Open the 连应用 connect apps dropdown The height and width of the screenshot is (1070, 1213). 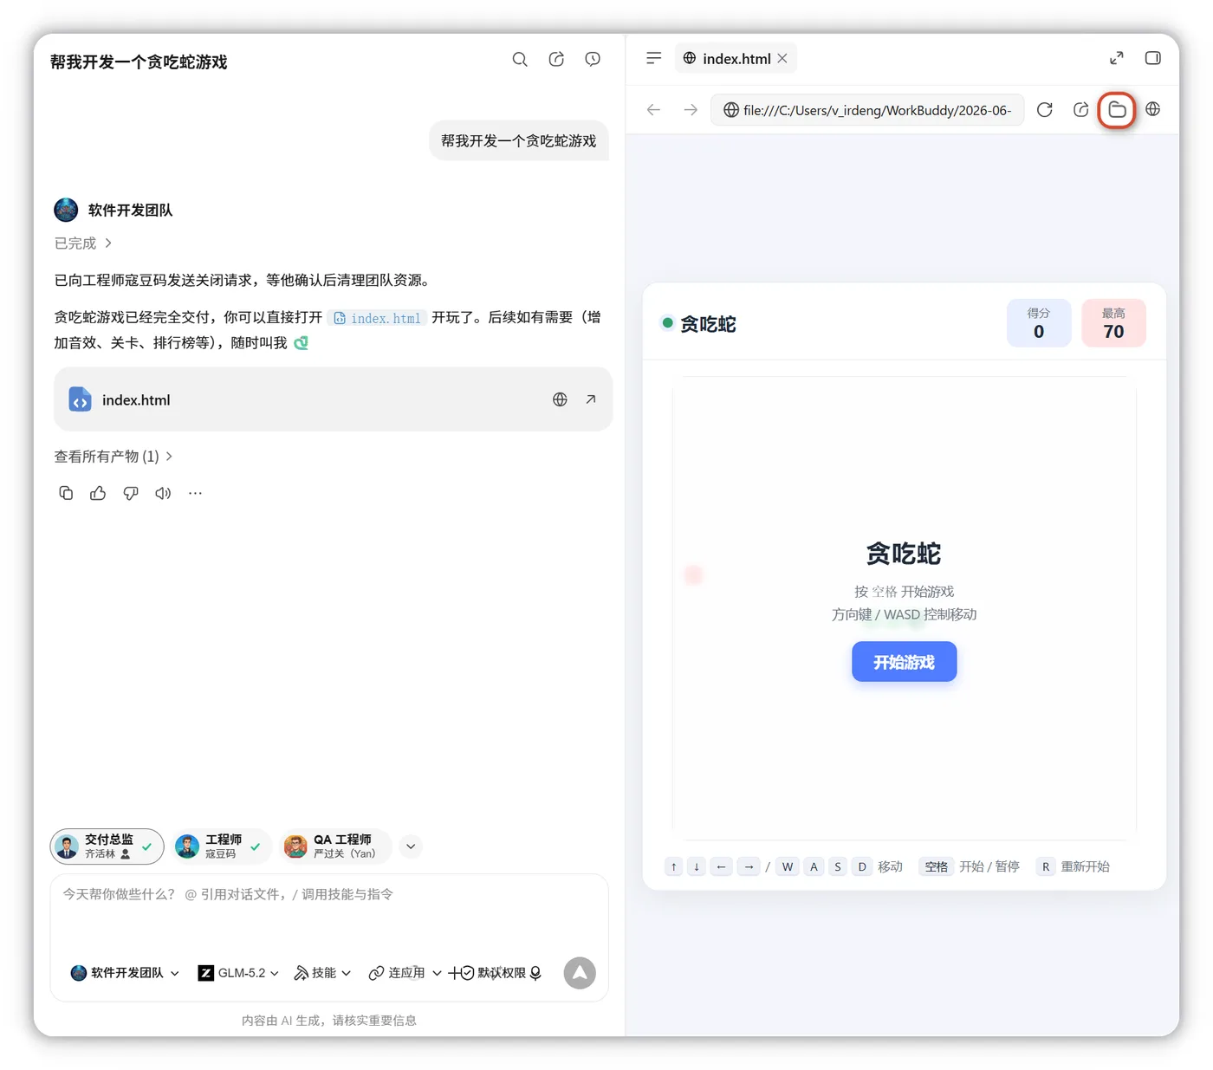(x=405, y=973)
